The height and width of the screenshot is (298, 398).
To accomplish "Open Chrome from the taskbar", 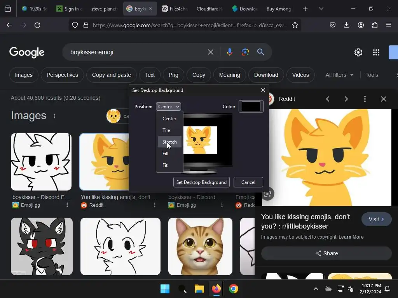I will tap(234, 289).
